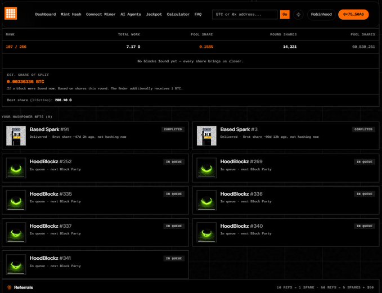Open the Jackpot page

154,15
